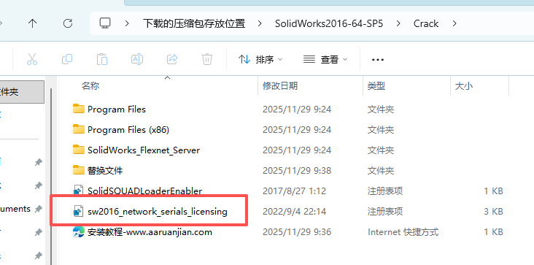Refresh the current folder view

click(68, 23)
